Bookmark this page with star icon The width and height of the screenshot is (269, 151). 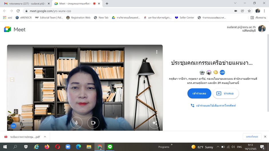click(x=249, y=11)
